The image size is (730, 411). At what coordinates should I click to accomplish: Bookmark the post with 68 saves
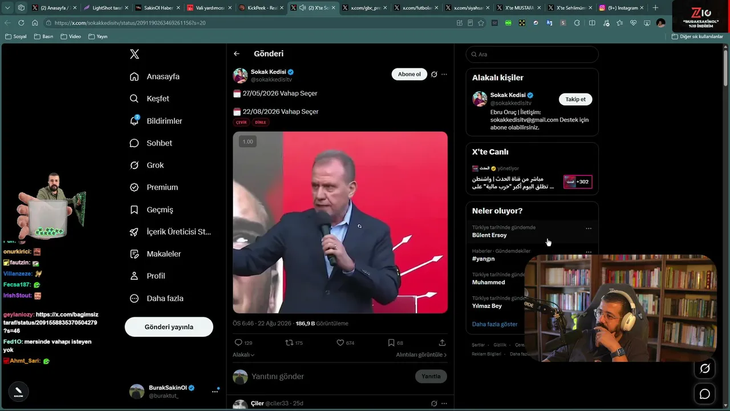click(391, 342)
